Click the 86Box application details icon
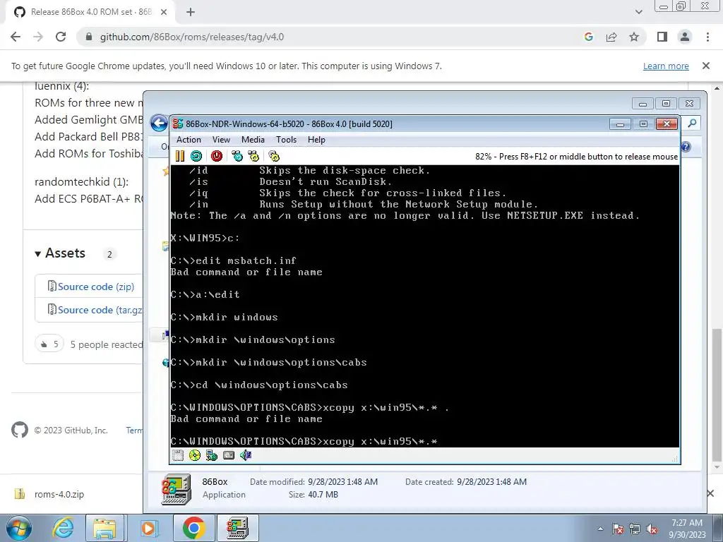 [176, 489]
